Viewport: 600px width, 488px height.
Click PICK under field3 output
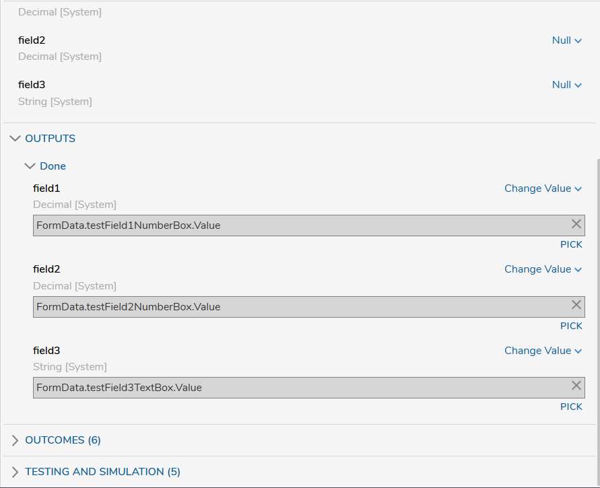(571, 407)
